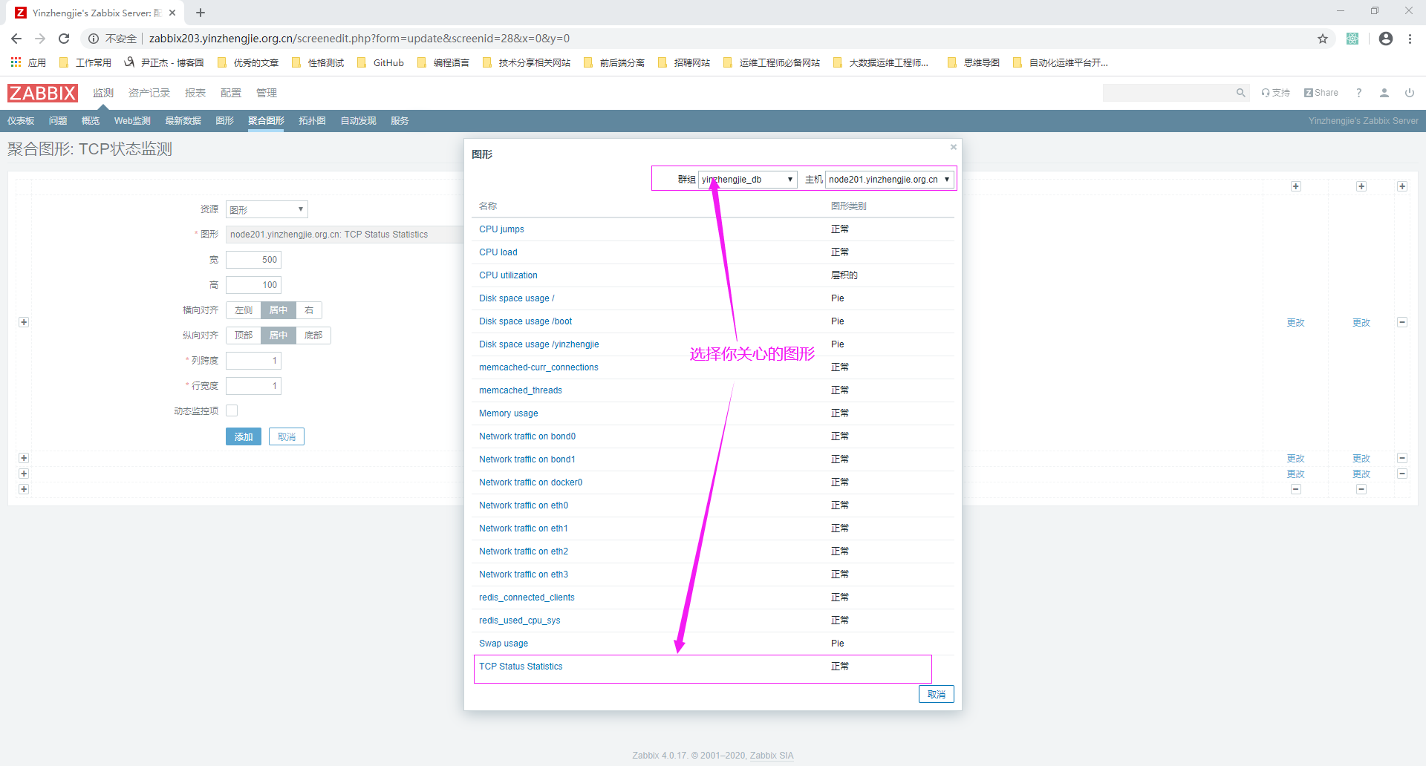Select CPU jumps graph
This screenshot has width=1426, height=766.
tap(501, 229)
